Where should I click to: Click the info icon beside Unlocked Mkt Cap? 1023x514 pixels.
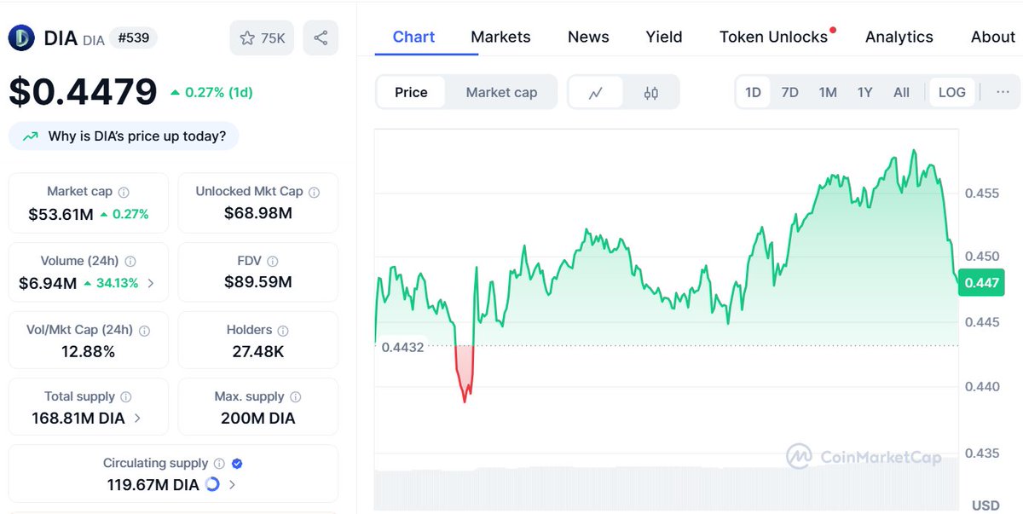pos(314,193)
